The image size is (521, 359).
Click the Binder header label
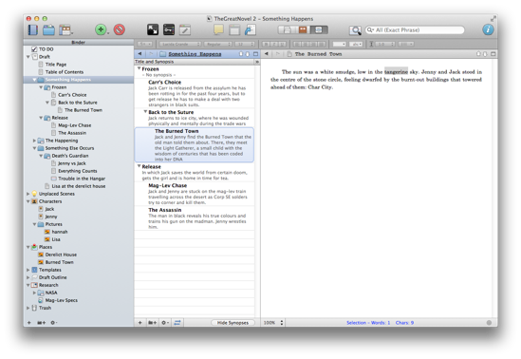[x=79, y=42]
